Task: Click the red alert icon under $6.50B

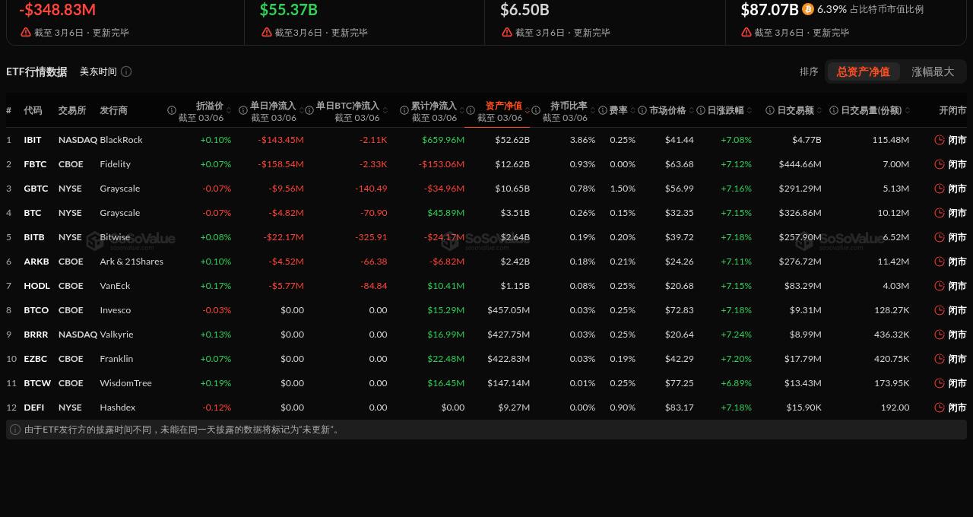Action: (507, 33)
